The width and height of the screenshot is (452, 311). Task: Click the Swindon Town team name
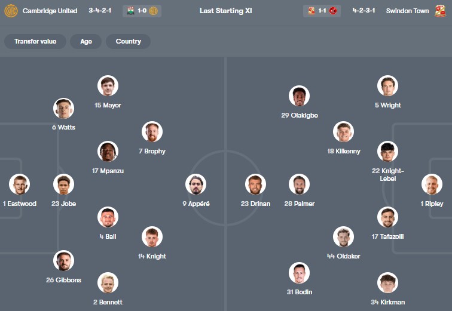coord(407,11)
